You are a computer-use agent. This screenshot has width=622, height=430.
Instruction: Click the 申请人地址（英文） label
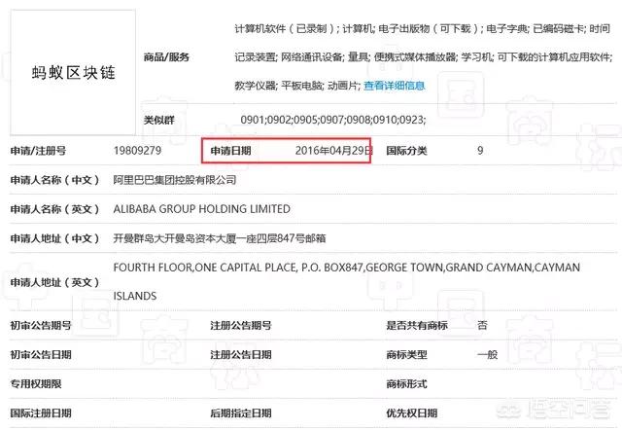tap(54, 282)
